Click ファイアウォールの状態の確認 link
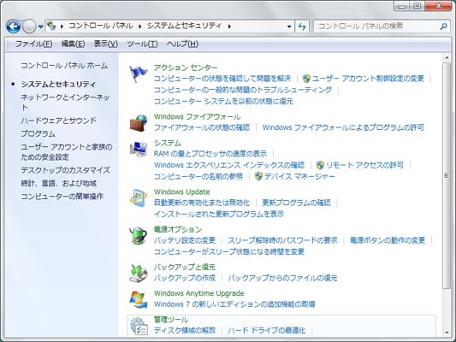Viewport: 456px width, 342px height. pyautogui.click(x=202, y=127)
